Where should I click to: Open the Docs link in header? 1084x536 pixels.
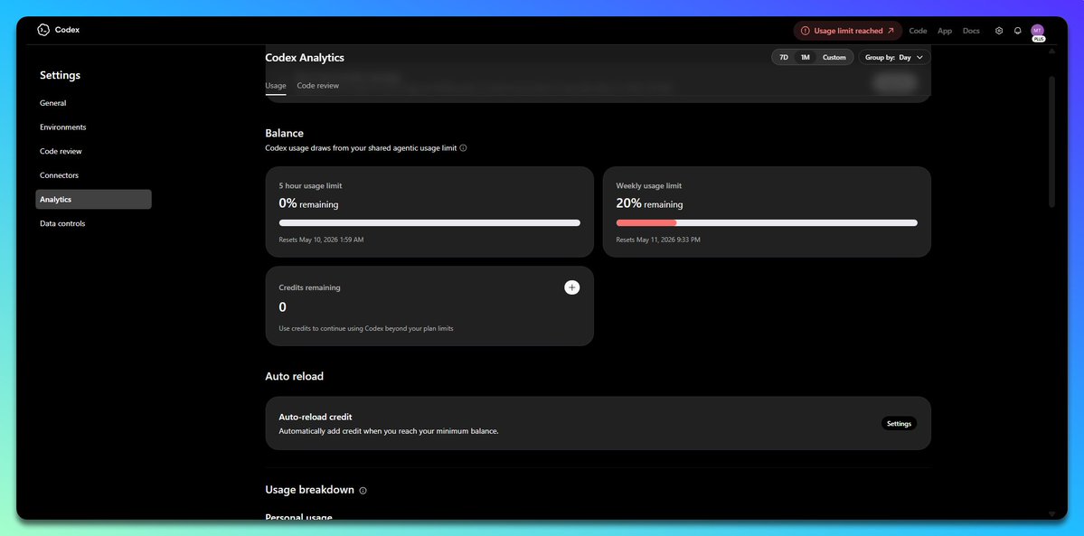(971, 31)
